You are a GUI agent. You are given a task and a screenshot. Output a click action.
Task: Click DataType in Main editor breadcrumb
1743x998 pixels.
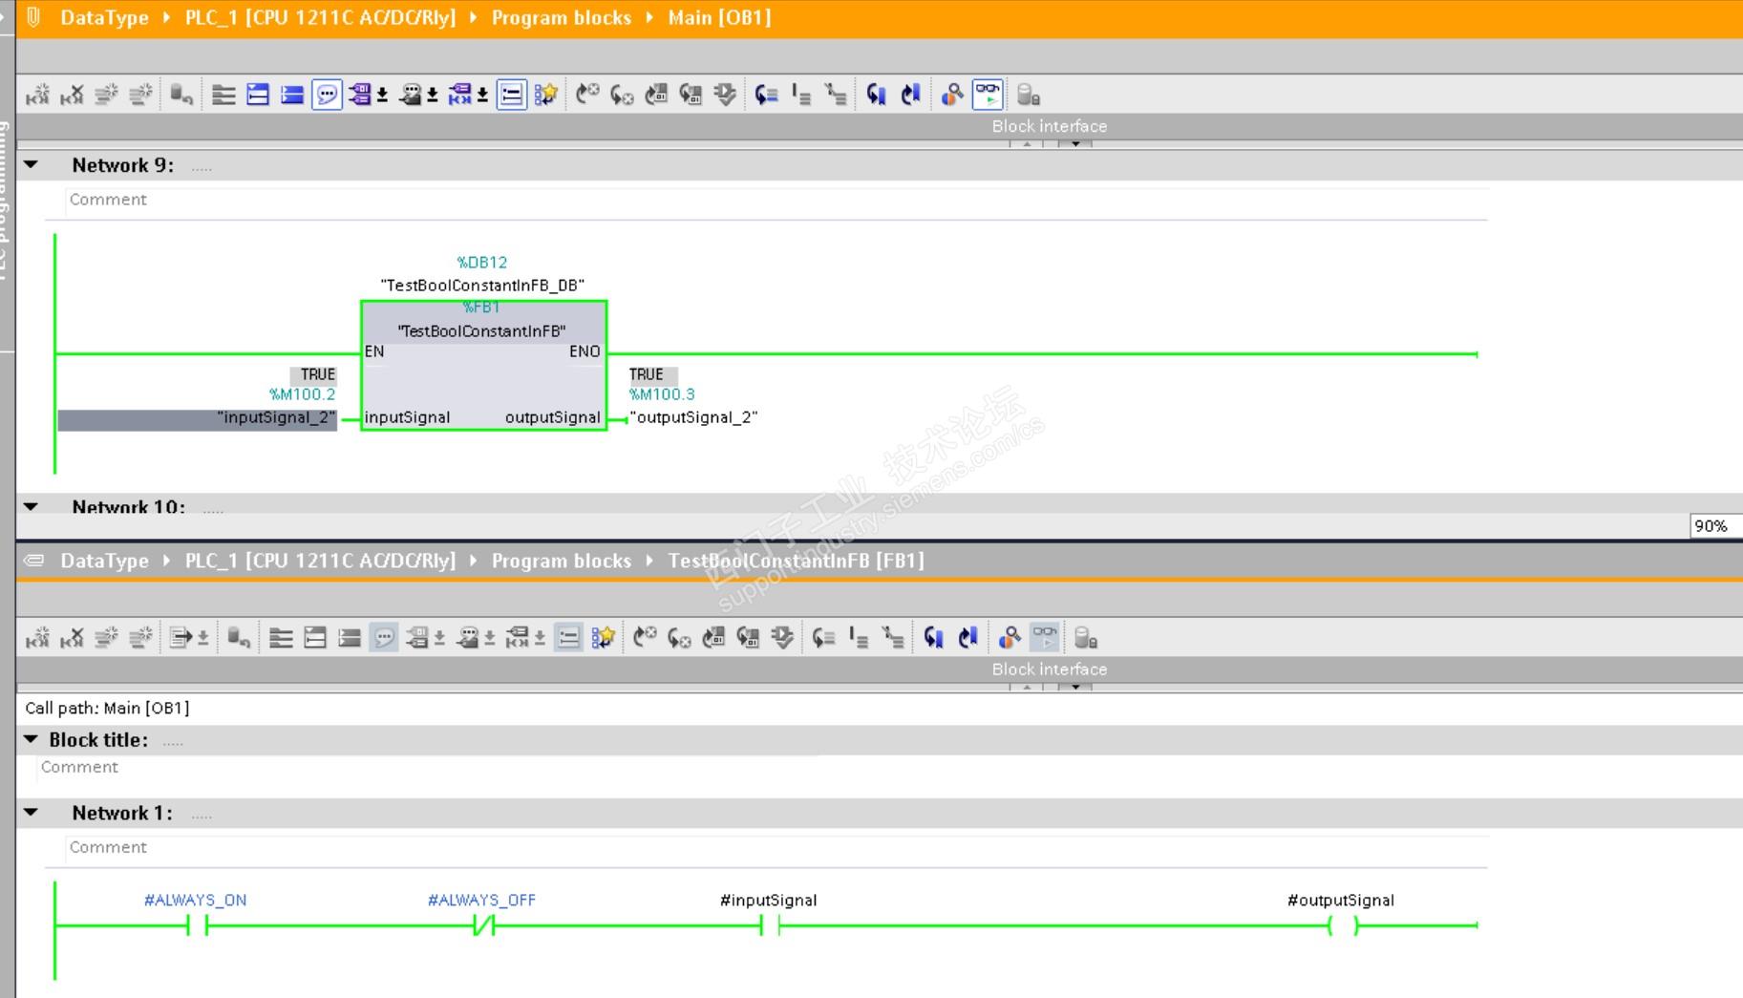(x=105, y=17)
